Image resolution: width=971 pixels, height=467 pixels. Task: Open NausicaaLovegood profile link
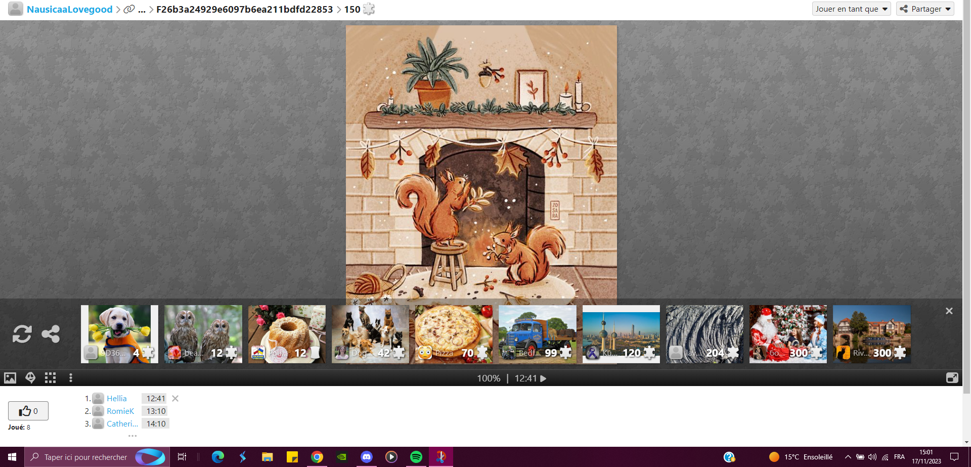(x=69, y=10)
